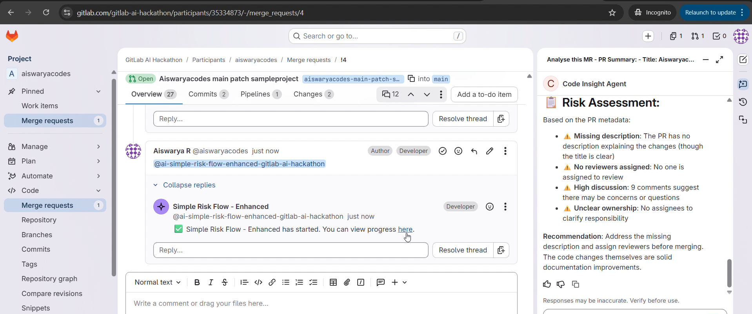This screenshot has height=314, width=752.
Task: Resolve Aiswarya R's comment thread checkmark
Action: (x=443, y=151)
